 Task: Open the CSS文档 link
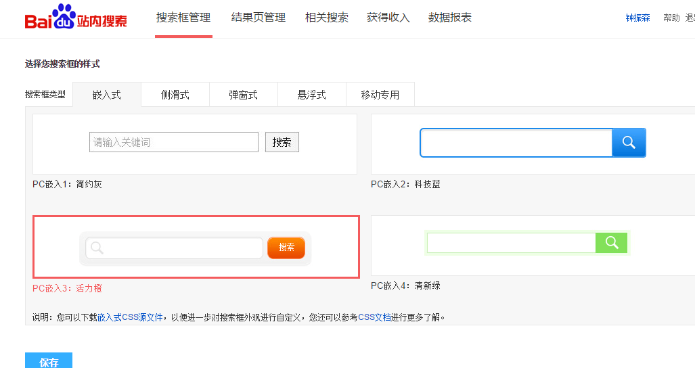pos(374,317)
